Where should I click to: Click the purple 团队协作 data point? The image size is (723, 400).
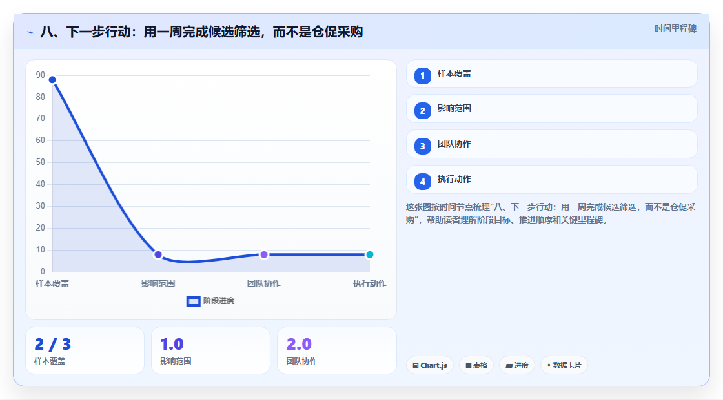pyautogui.click(x=264, y=254)
